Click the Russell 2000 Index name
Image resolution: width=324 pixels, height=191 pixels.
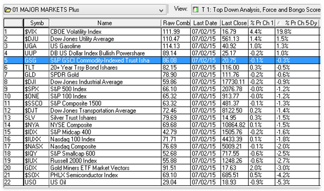pyautogui.click(x=73, y=161)
